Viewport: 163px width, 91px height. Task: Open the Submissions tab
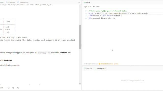click(x=23, y=2)
